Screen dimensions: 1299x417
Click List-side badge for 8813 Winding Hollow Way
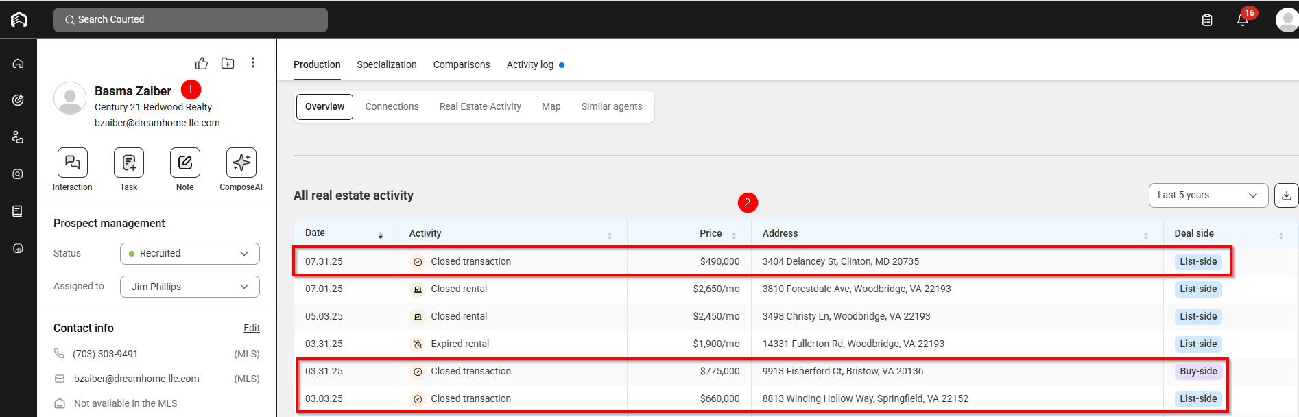[x=1198, y=398]
